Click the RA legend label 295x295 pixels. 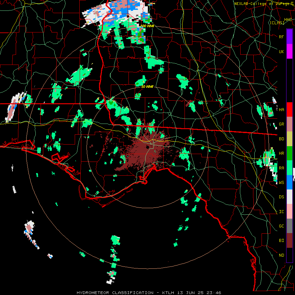pyautogui.click(x=282, y=168)
